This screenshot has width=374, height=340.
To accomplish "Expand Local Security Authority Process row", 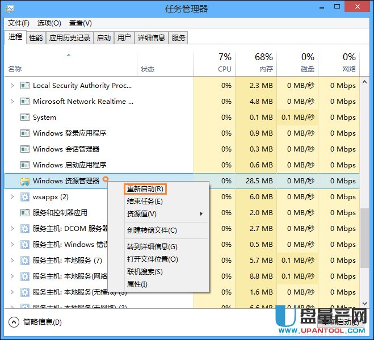I will pyautogui.click(x=12, y=85).
